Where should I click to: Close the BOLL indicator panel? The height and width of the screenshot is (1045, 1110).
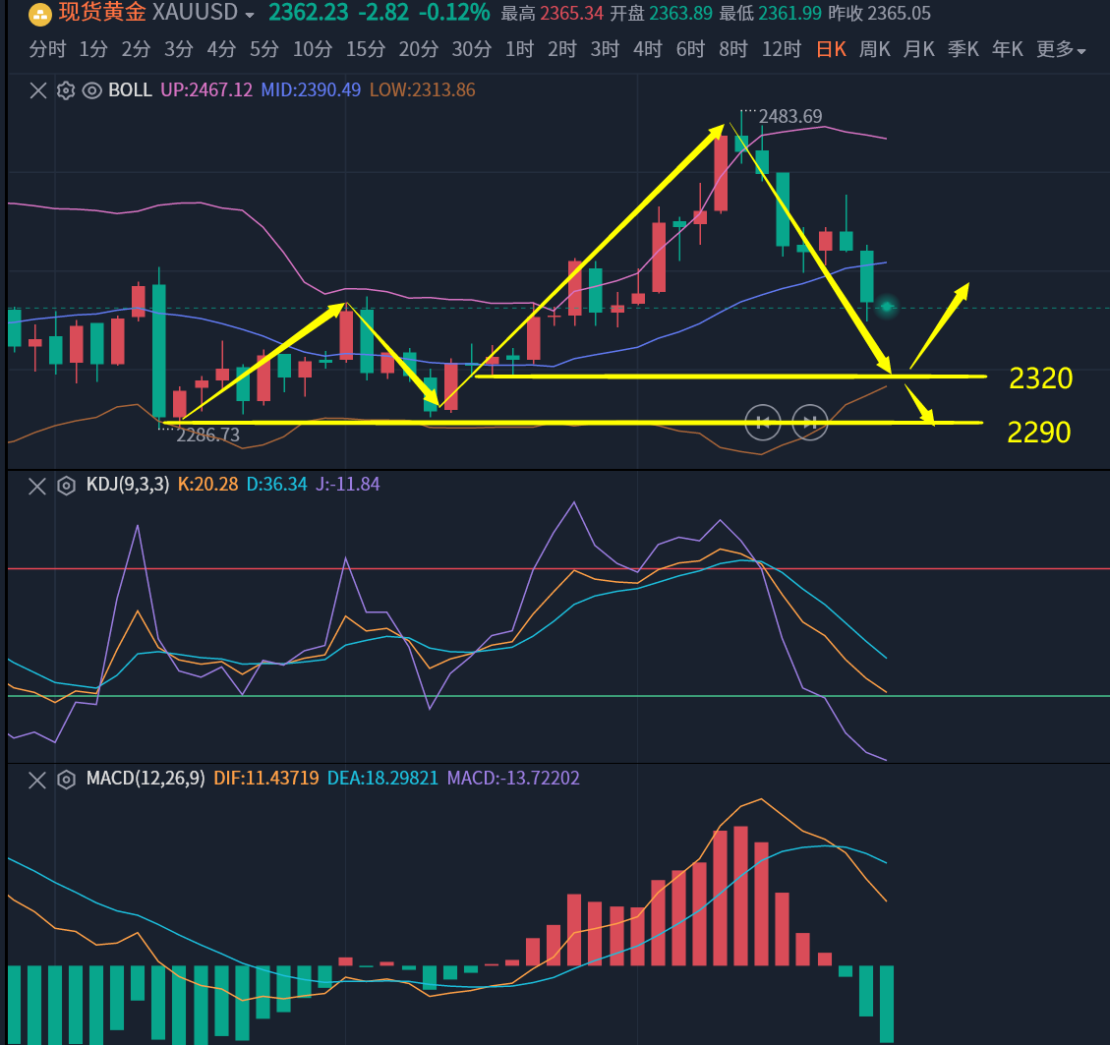37,90
